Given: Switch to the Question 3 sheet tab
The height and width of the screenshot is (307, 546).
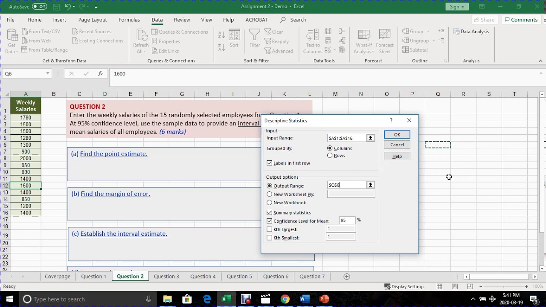Looking at the screenshot, I should pyautogui.click(x=166, y=276).
